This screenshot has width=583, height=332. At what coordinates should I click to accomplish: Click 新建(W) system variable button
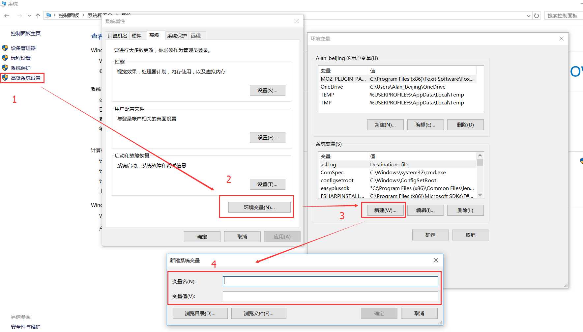385,210
